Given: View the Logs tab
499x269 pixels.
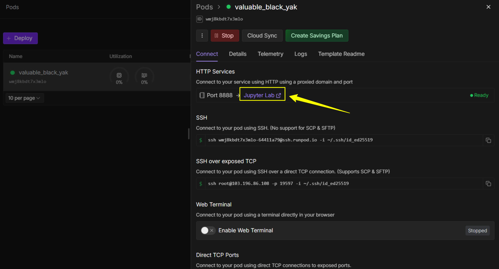Looking at the screenshot, I should tap(300, 54).
